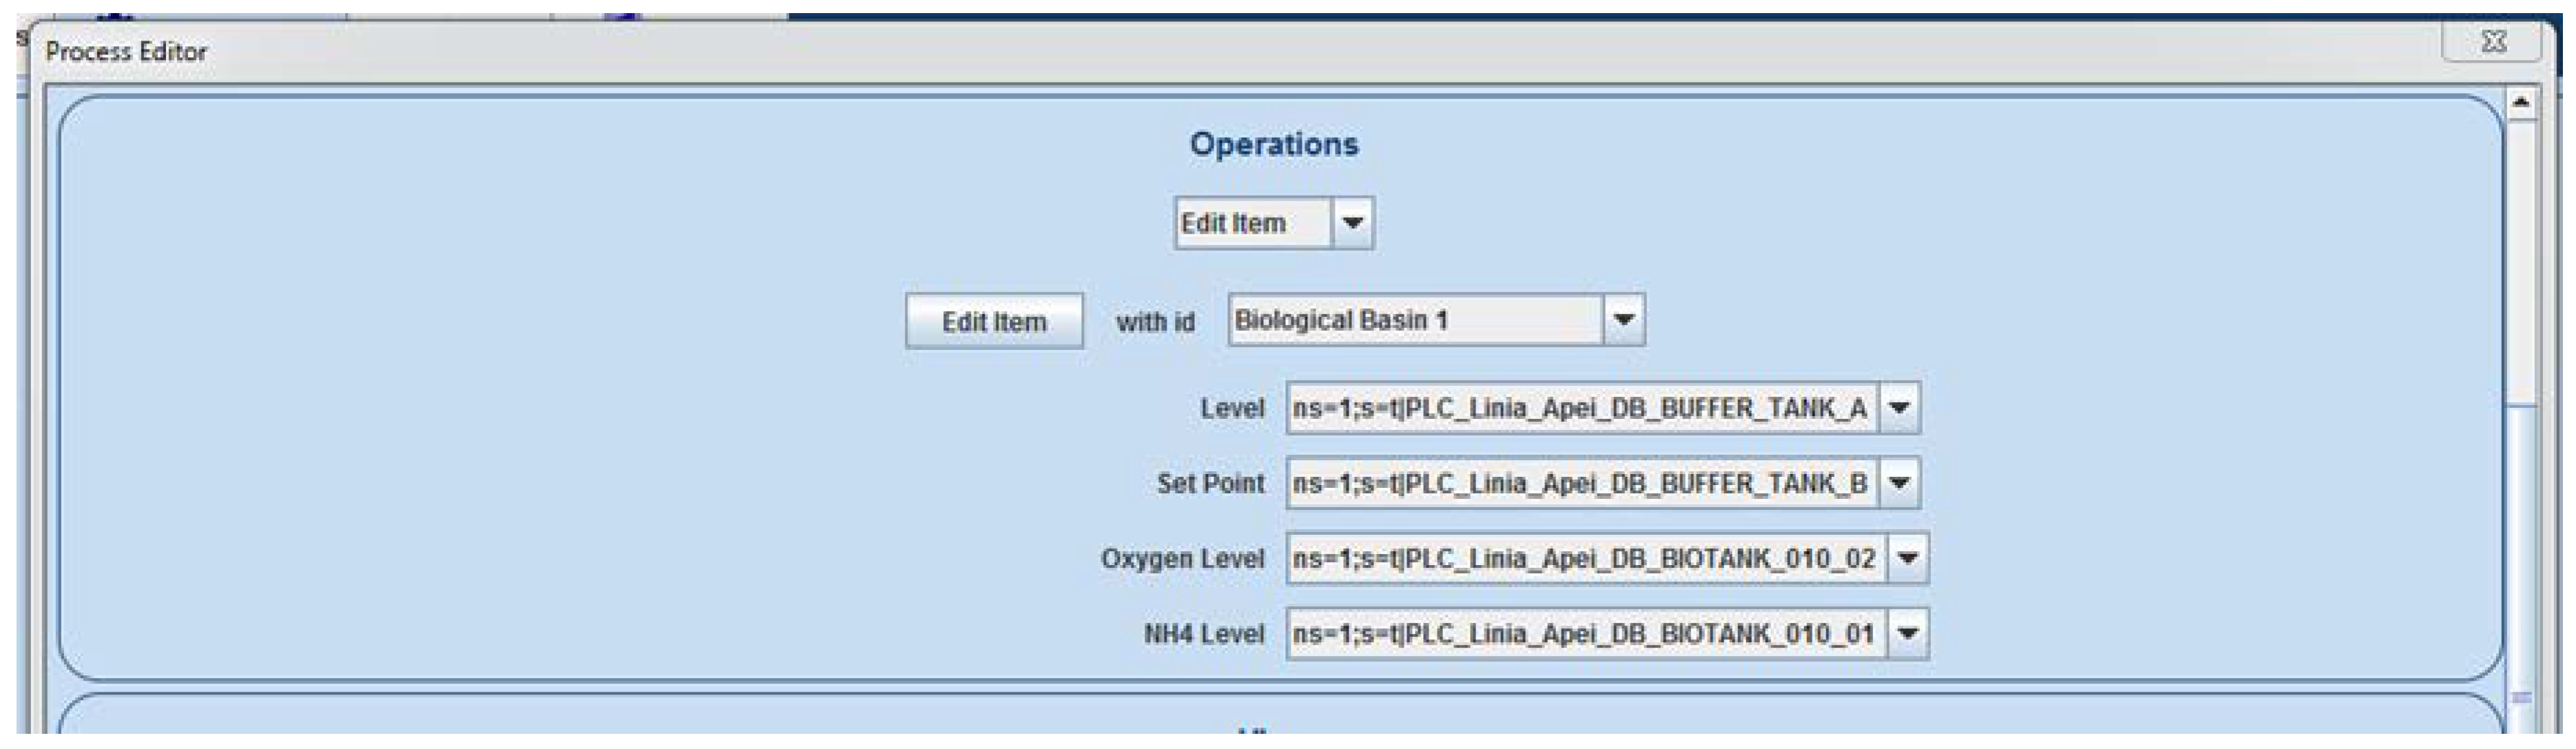Screen dimensions: 2576x749
Task: Expand the Set Point dropdown arrow
Action: 1899,483
